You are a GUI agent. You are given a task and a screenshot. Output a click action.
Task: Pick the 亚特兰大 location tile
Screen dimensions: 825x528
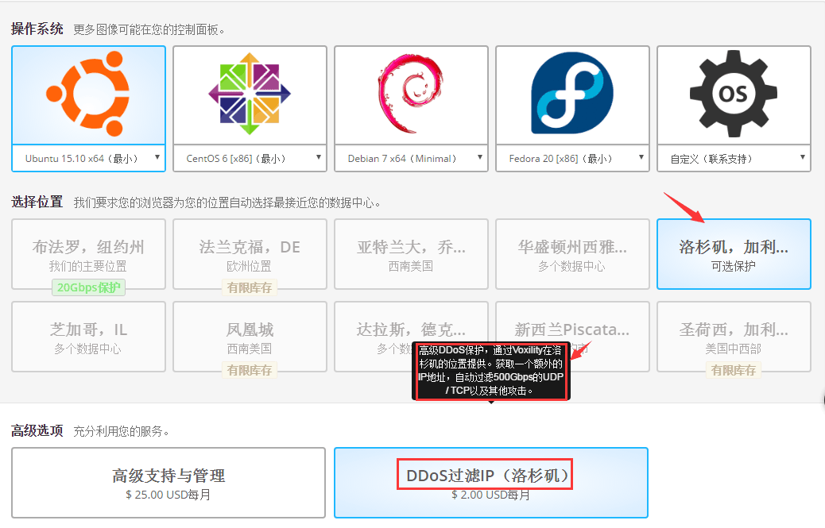pyautogui.click(x=411, y=254)
